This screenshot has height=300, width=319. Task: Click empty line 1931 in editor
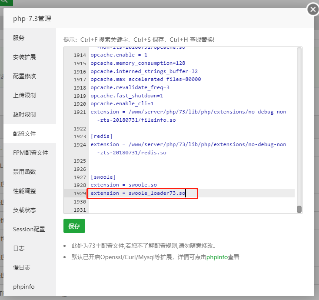pos(192,210)
